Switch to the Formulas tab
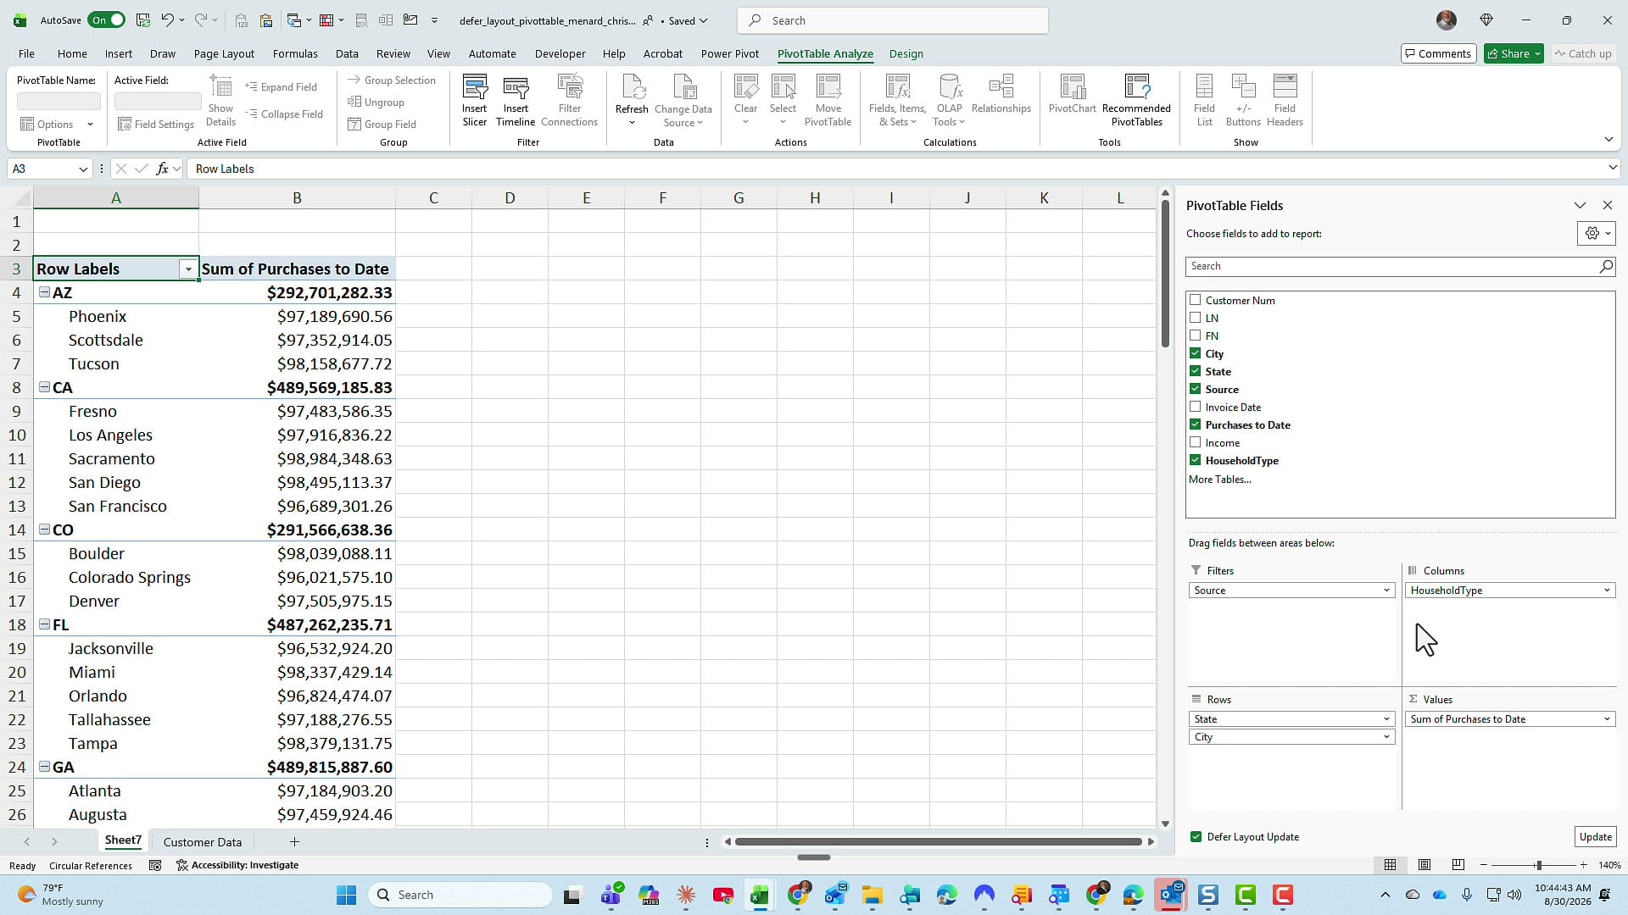Screen dimensions: 1628x915 [295, 53]
